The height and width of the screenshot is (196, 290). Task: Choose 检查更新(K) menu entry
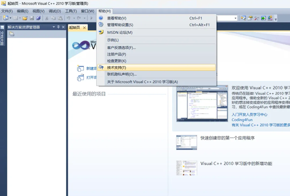coord(157,61)
